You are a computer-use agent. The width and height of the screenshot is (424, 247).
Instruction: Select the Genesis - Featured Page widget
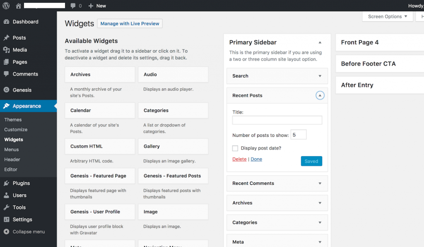click(100, 176)
